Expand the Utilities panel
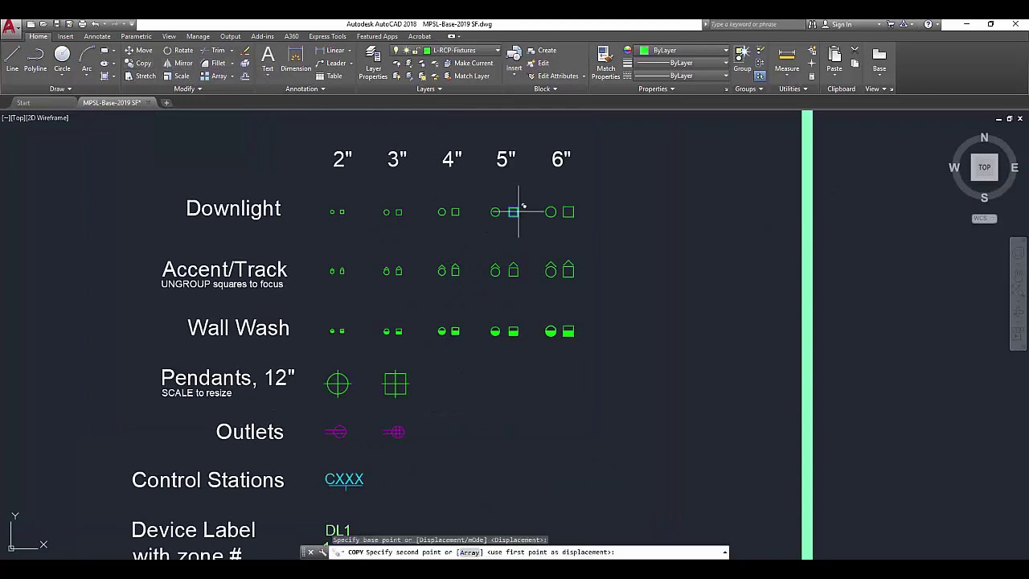Viewport: 1029px width, 579px height. (793, 88)
